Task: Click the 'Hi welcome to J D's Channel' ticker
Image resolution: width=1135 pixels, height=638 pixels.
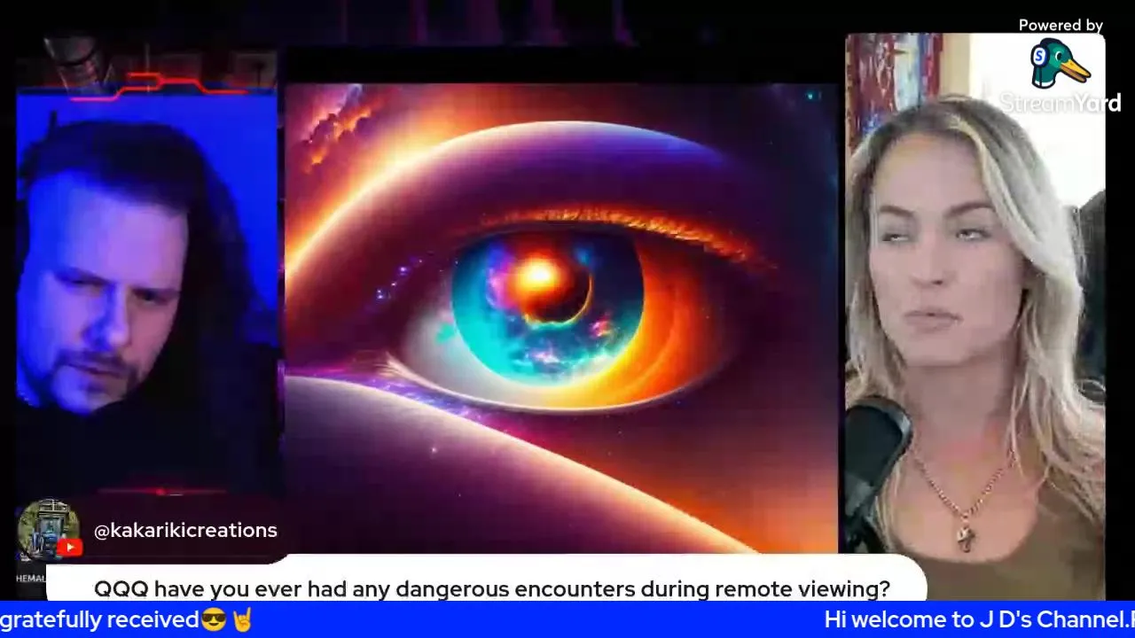Action: [979, 619]
